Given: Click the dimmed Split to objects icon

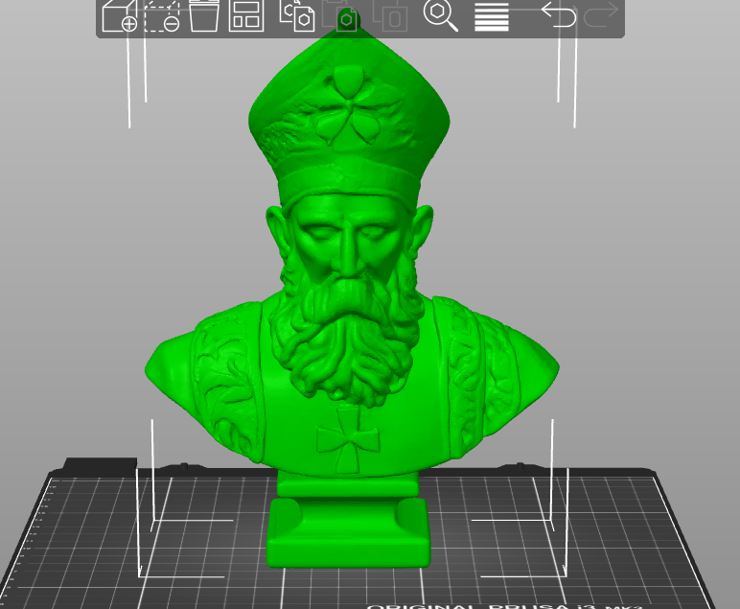Looking at the screenshot, I should click(390, 15).
